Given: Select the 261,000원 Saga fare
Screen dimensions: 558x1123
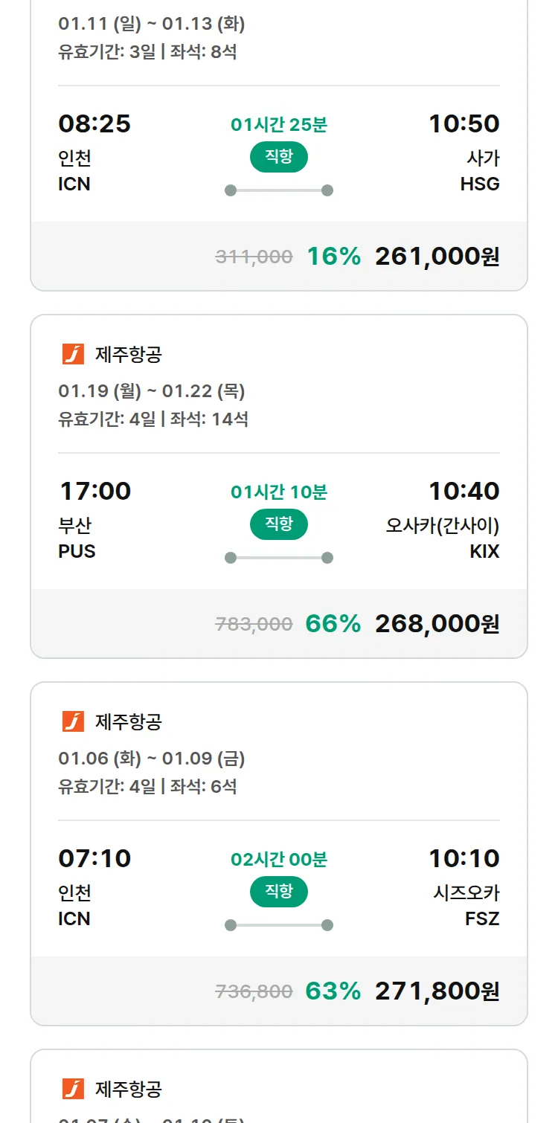Looking at the screenshot, I should (x=437, y=257).
